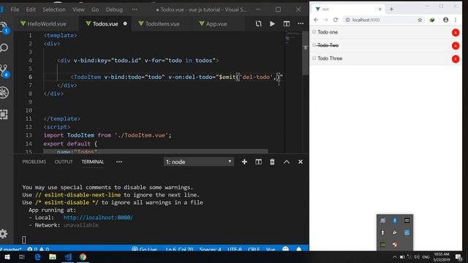Screen dimensions: 468x263
Task: Click Go Live in status bar
Action: coord(145,249)
